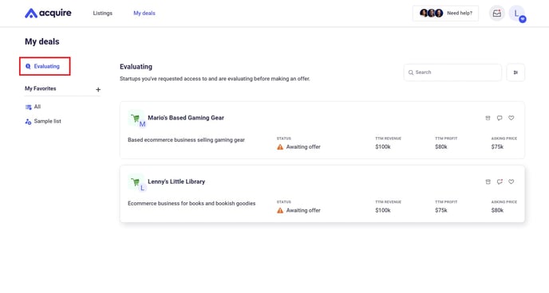549x293 pixels.
Task: Open chat for Lenny's Little Library
Action: coord(500,182)
